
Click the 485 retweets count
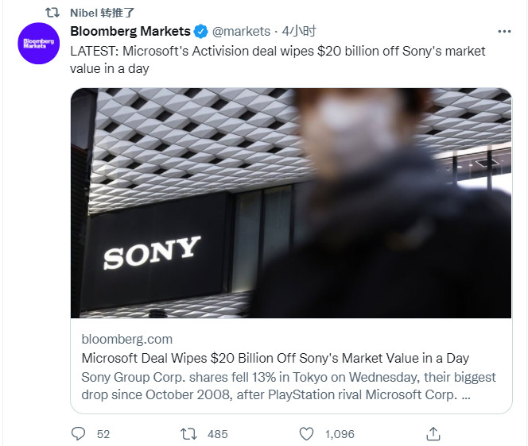coord(217,434)
